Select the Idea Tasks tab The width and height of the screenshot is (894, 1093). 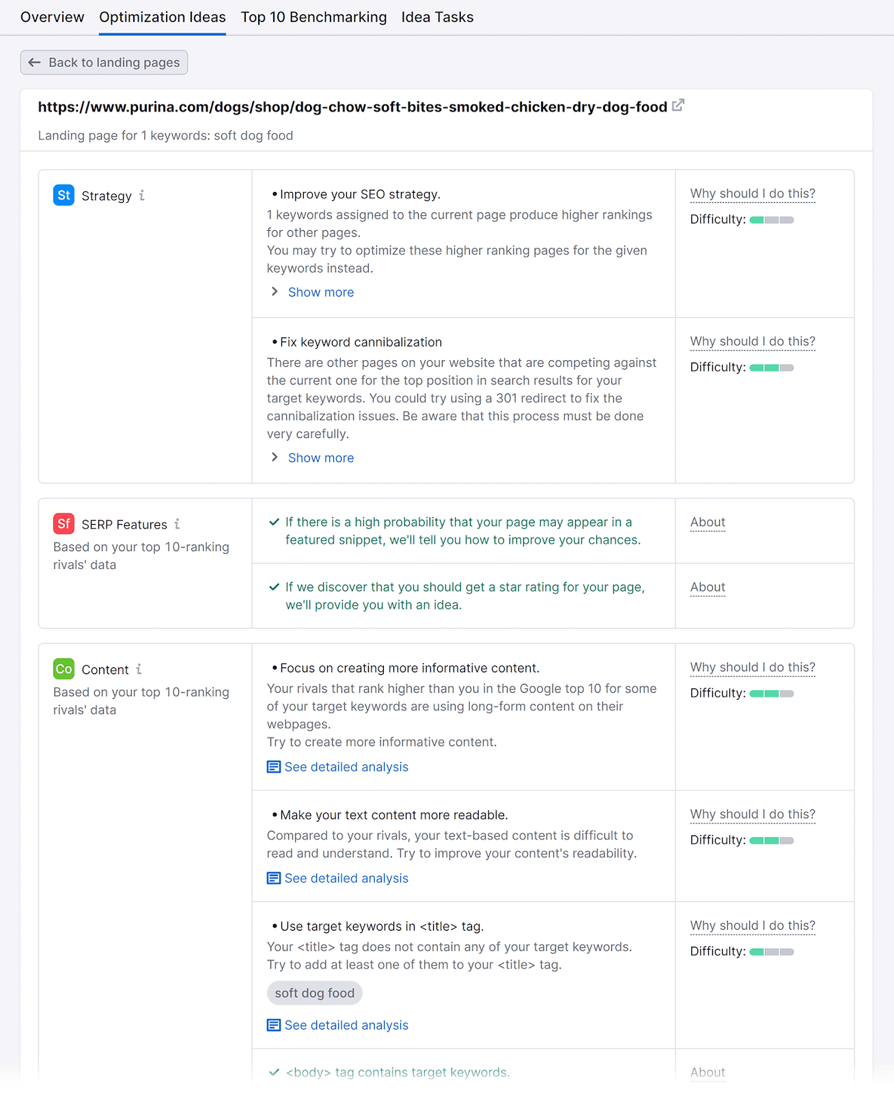click(x=437, y=17)
